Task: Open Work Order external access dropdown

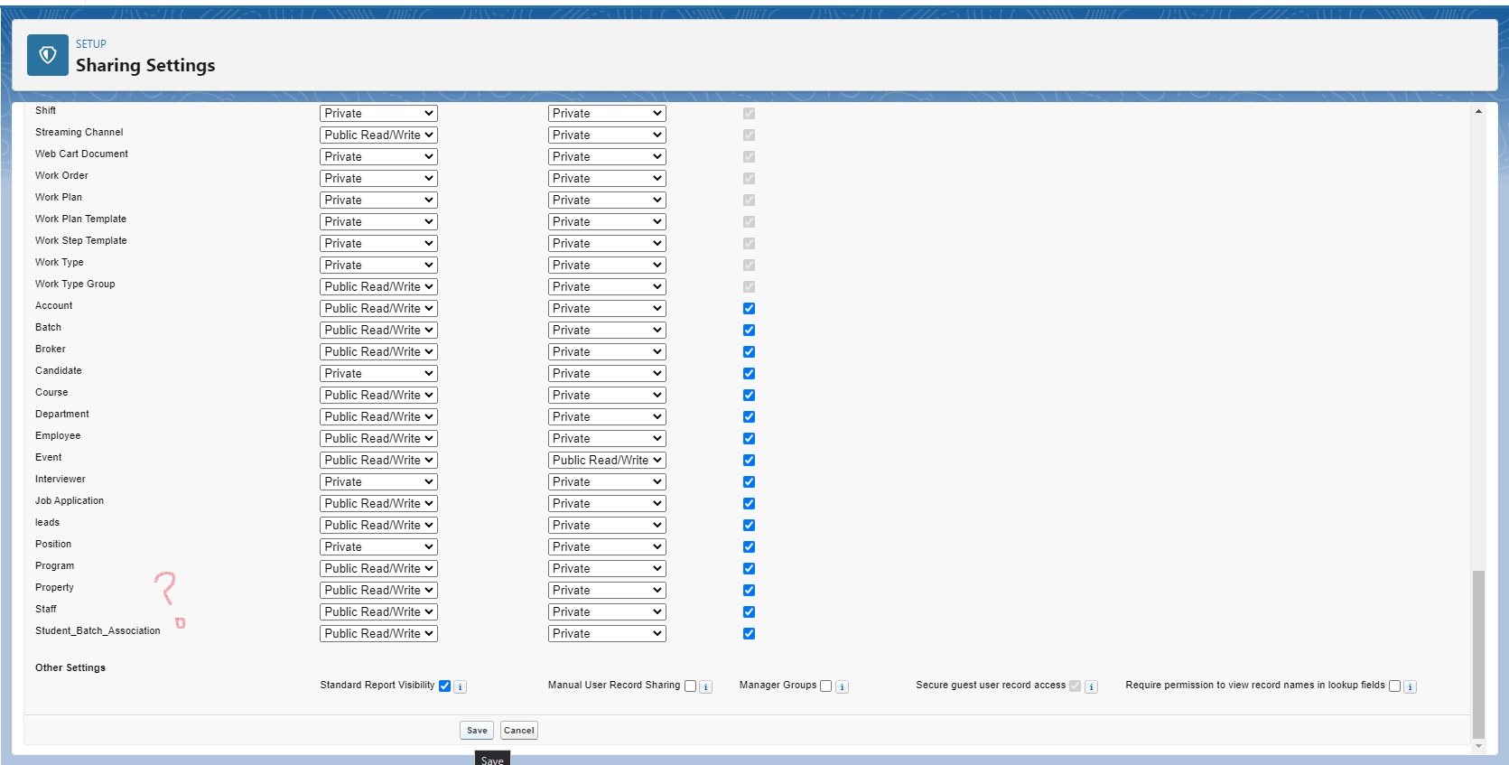Action: click(607, 178)
